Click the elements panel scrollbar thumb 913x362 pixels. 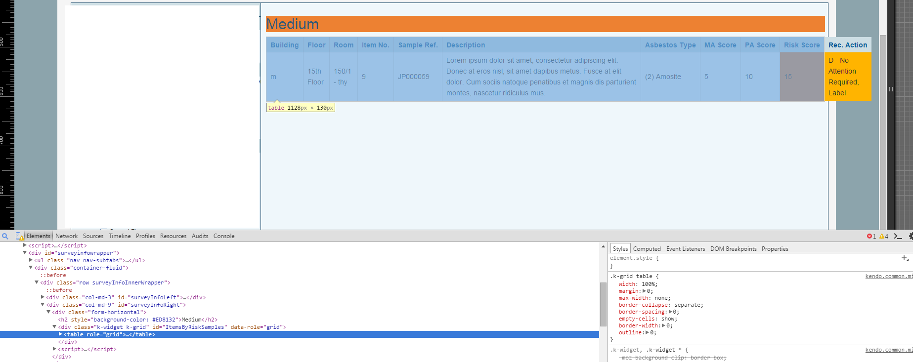click(603, 304)
